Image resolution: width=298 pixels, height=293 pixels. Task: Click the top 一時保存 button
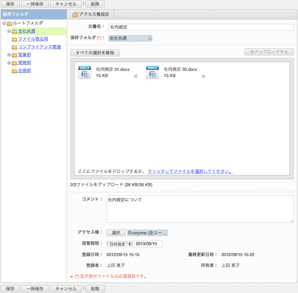click(35, 4)
